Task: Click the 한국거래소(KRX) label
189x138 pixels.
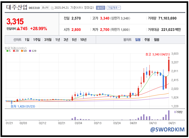Action: (15, 48)
